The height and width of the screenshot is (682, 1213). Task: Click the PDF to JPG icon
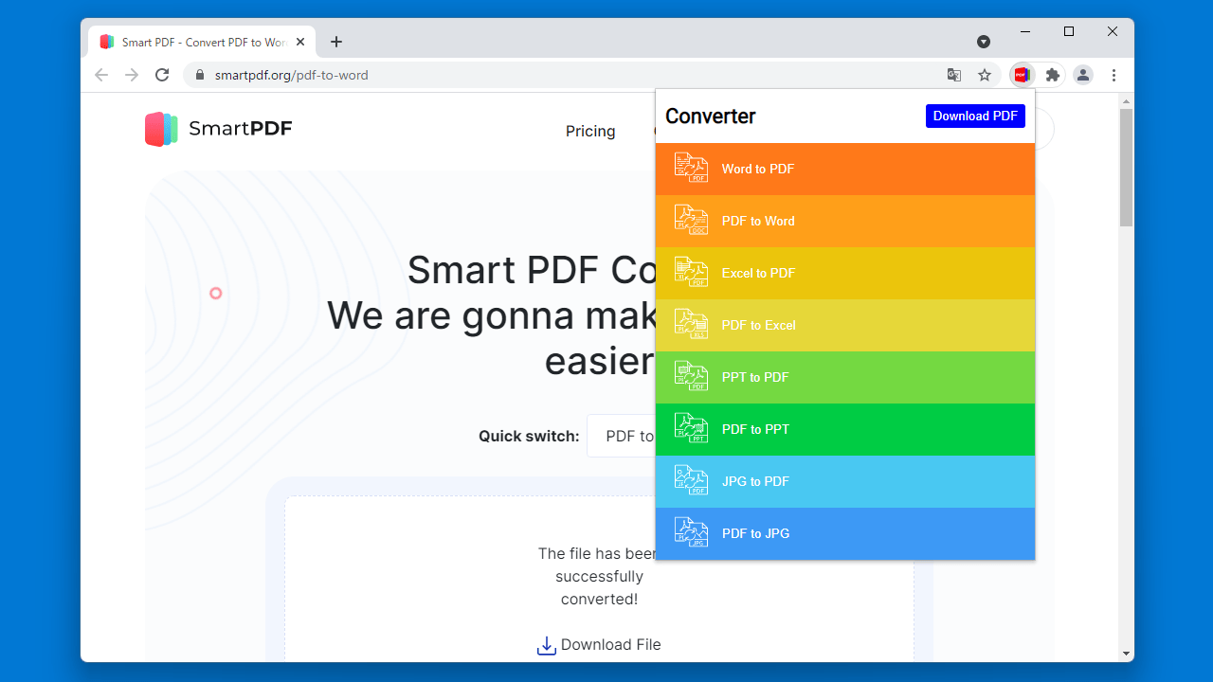click(691, 532)
